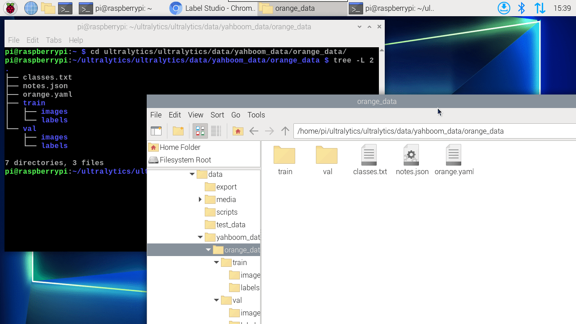The image size is (576, 324).
Task: Open the File menu in the file manager
Action: (156, 115)
